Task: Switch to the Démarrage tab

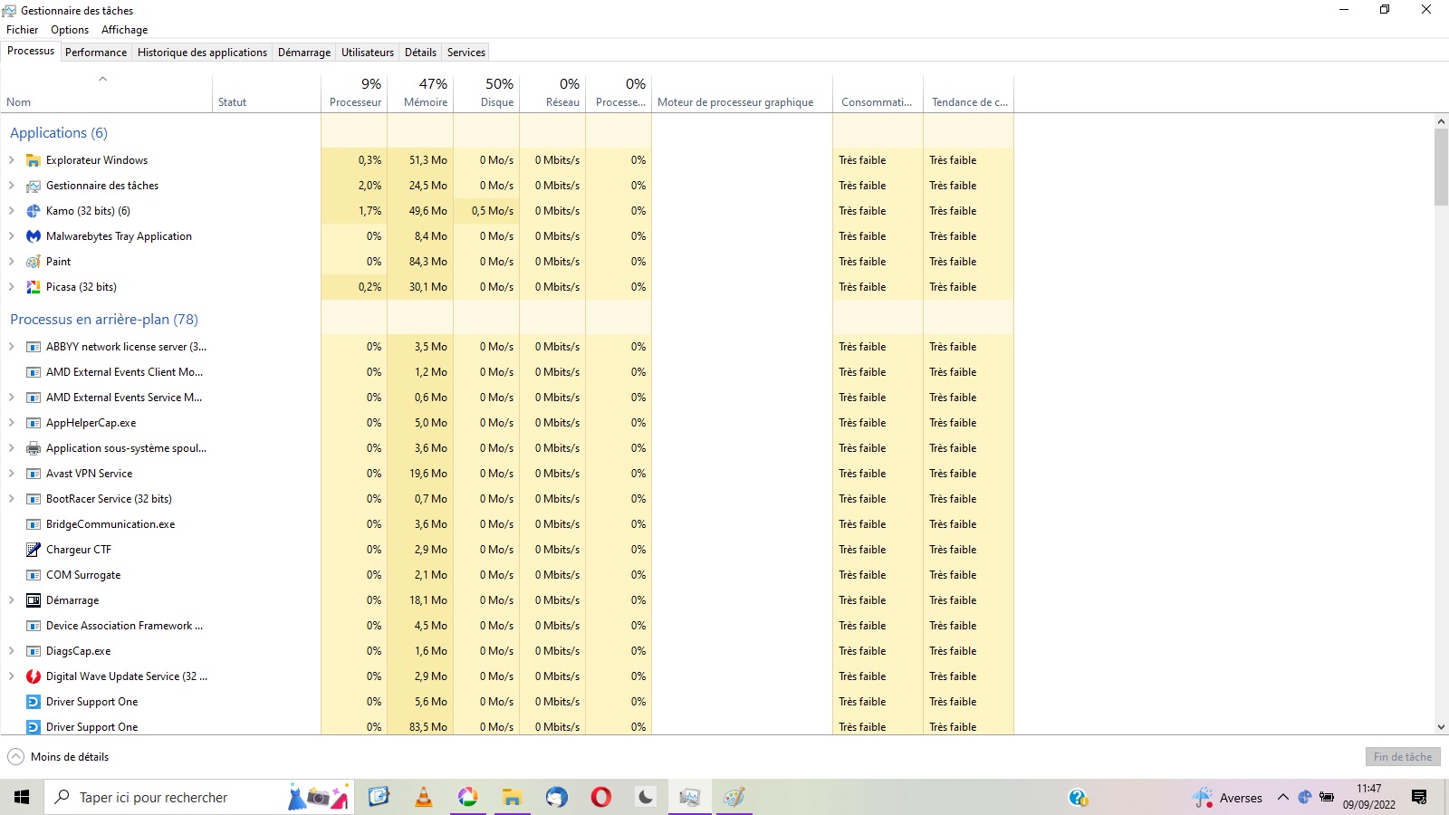Action: pos(304,53)
